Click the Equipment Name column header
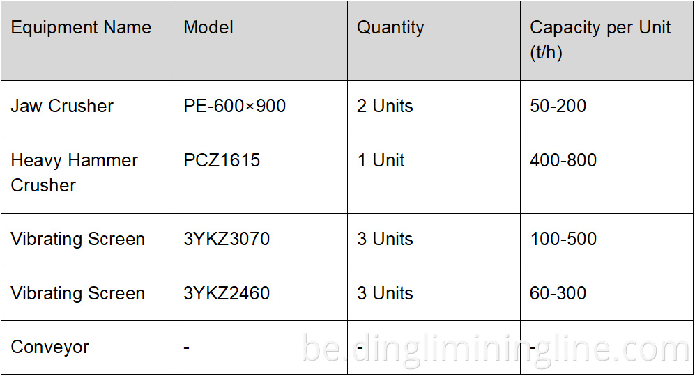 [x=81, y=28]
